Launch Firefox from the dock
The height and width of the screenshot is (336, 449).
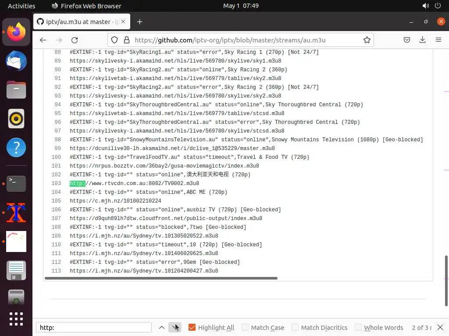point(16,32)
